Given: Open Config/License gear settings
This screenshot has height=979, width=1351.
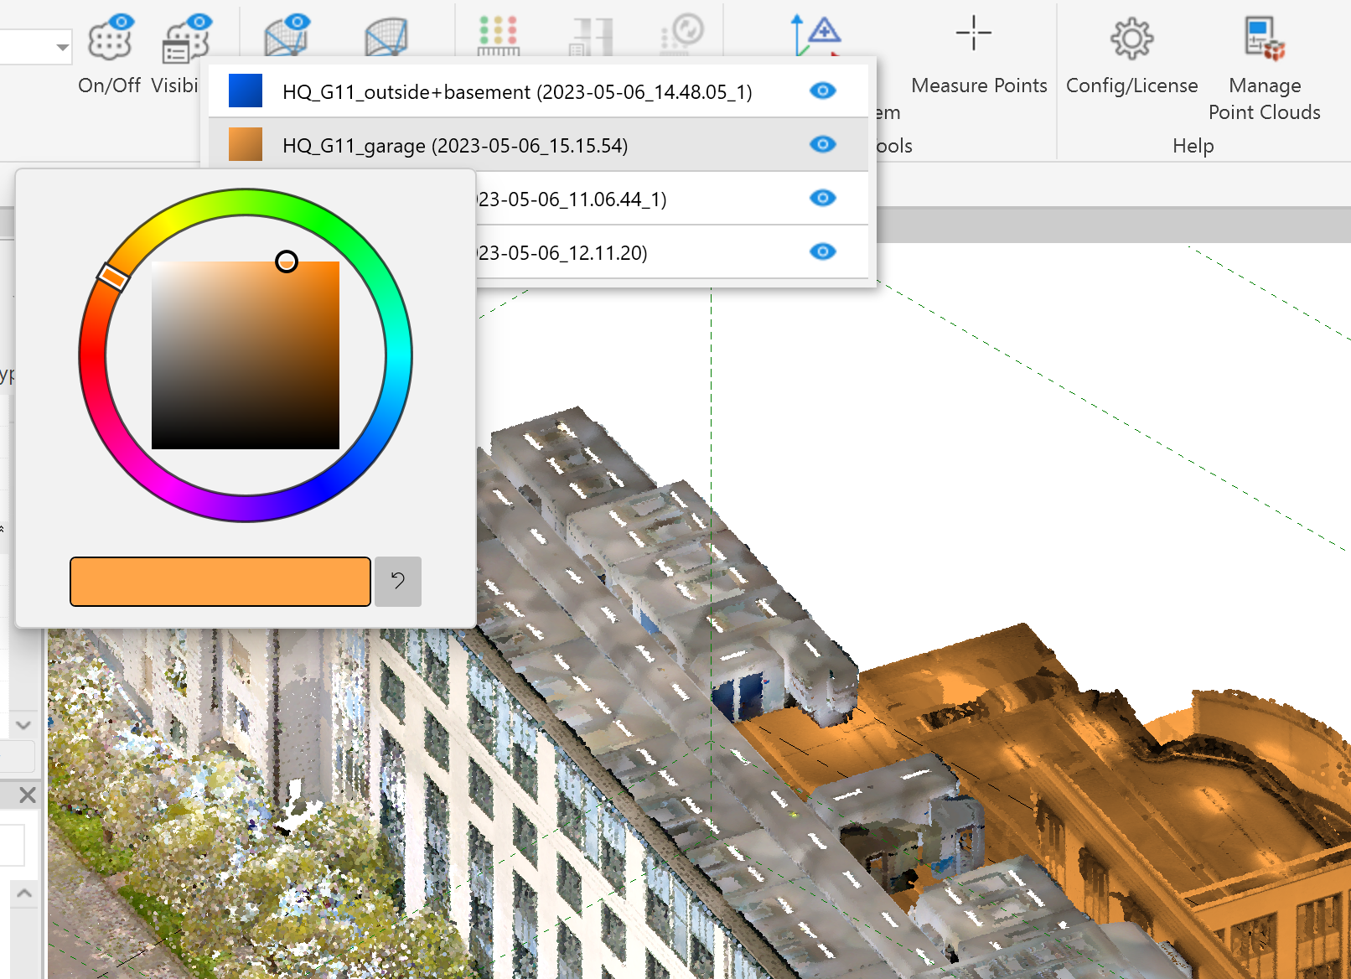Looking at the screenshot, I should point(1131,39).
